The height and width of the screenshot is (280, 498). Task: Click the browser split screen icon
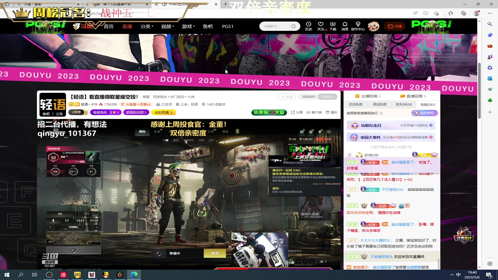point(426,13)
